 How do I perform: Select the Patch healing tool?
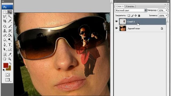(5, 26)
